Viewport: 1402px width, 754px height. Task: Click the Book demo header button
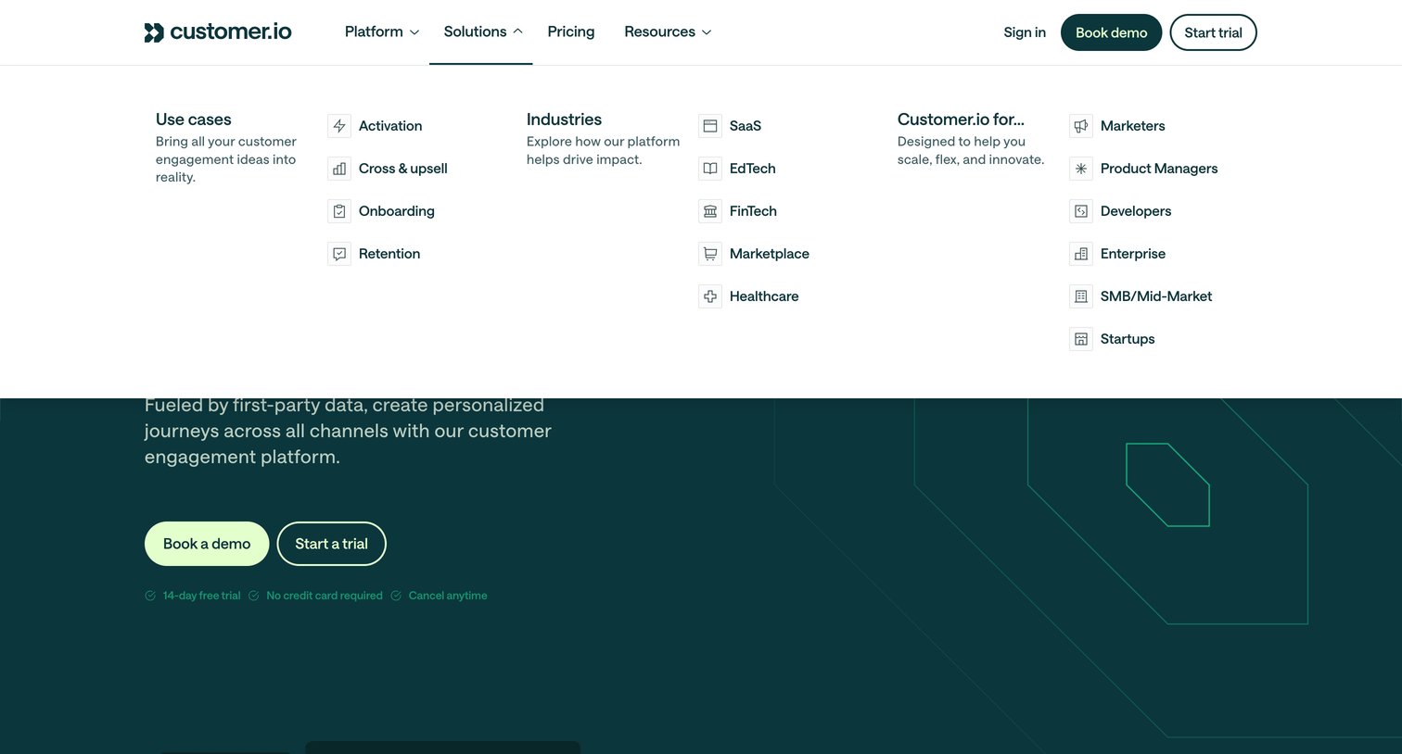tap(1111, 32)
